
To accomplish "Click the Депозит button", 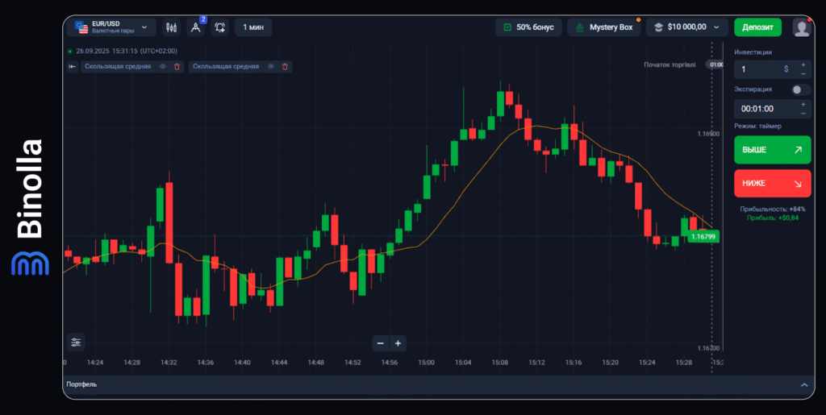I will (x=757, y=27).
